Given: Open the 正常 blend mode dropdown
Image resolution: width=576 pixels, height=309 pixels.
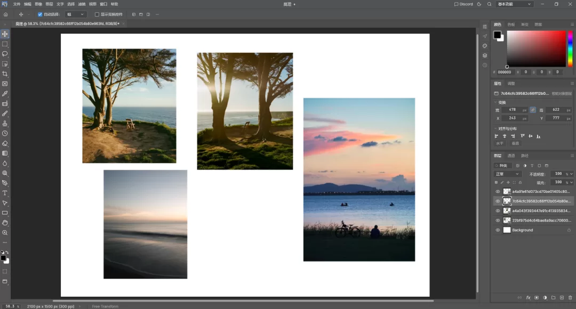Looking at the screenshot, I should [x=507, y=174].
